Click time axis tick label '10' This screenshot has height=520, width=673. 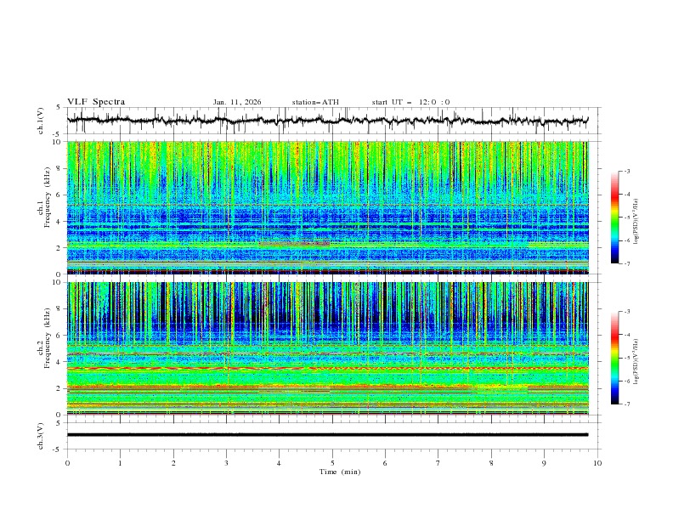pyautogui.click(x=597, y=463)
